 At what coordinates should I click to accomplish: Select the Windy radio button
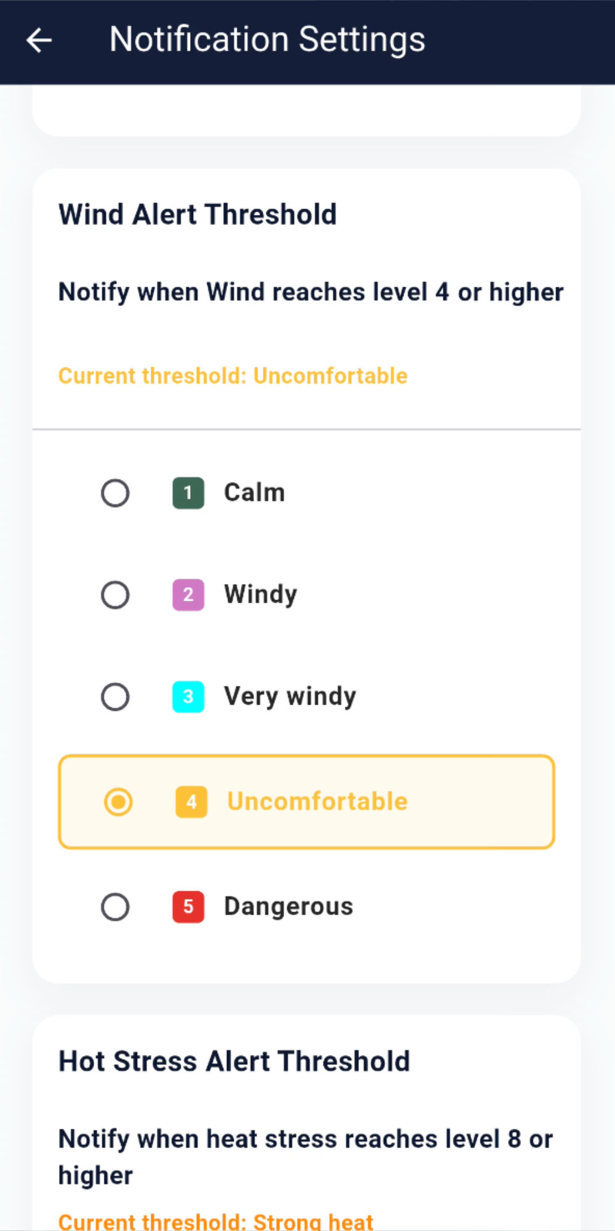pyautogui.click(x=115, y=595)
